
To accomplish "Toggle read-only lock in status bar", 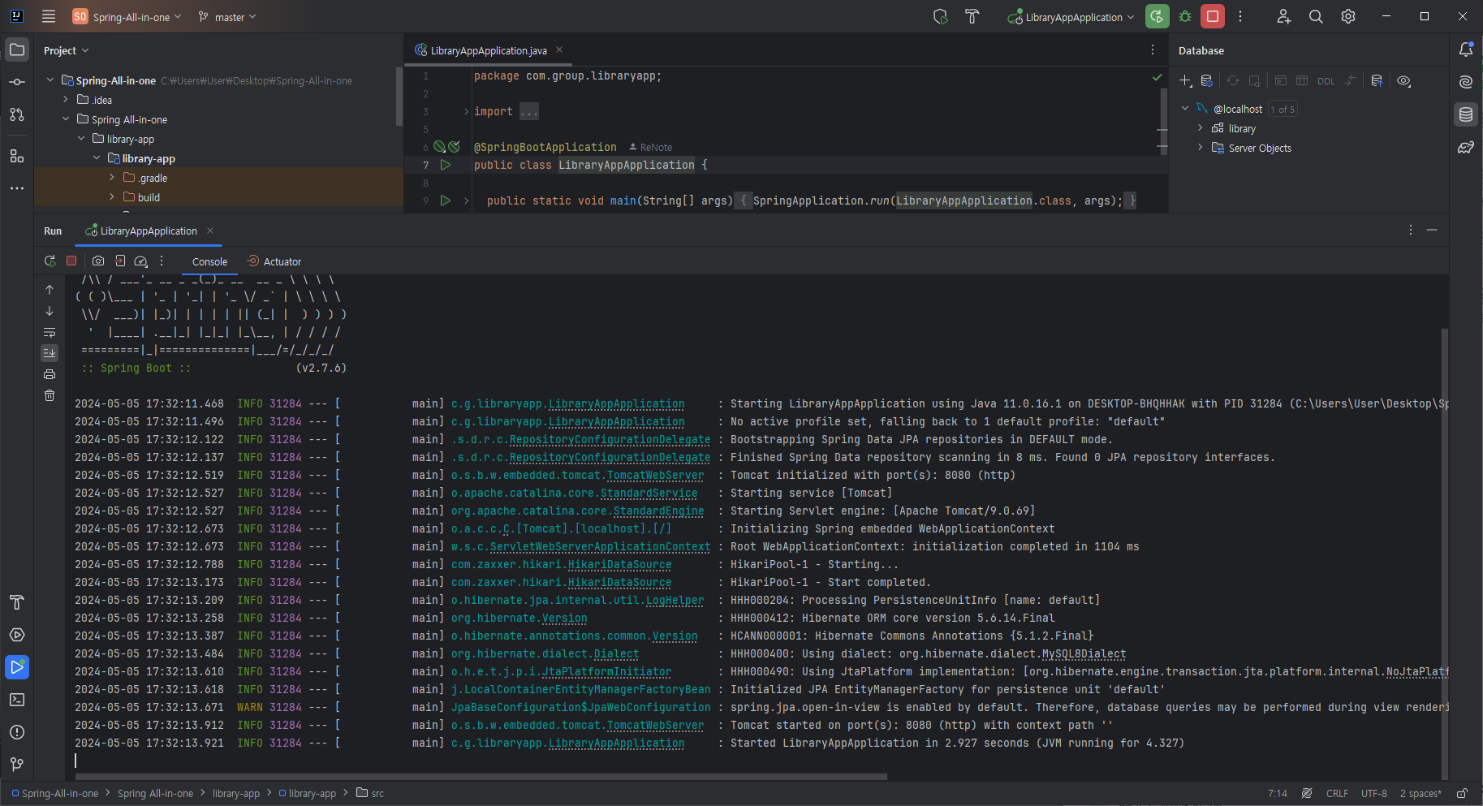I will coord(1462,794).
